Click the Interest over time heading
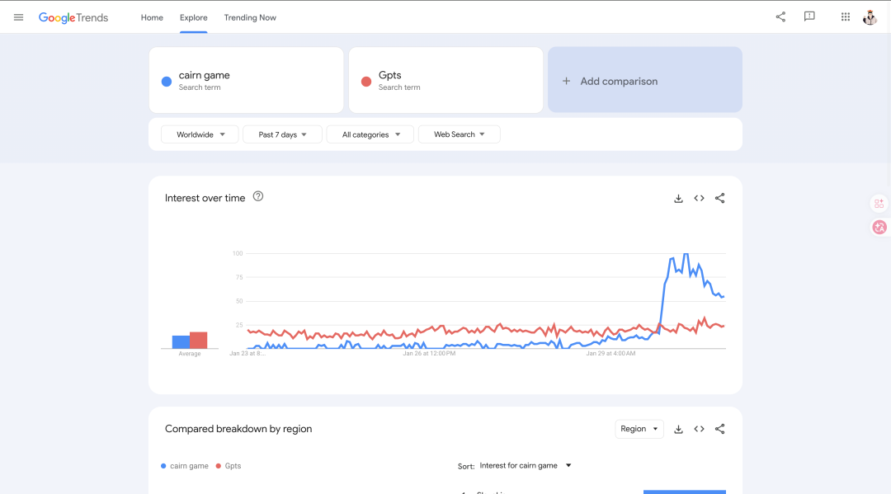This screenshot has width=891, height=494. (x=205, y=198)
